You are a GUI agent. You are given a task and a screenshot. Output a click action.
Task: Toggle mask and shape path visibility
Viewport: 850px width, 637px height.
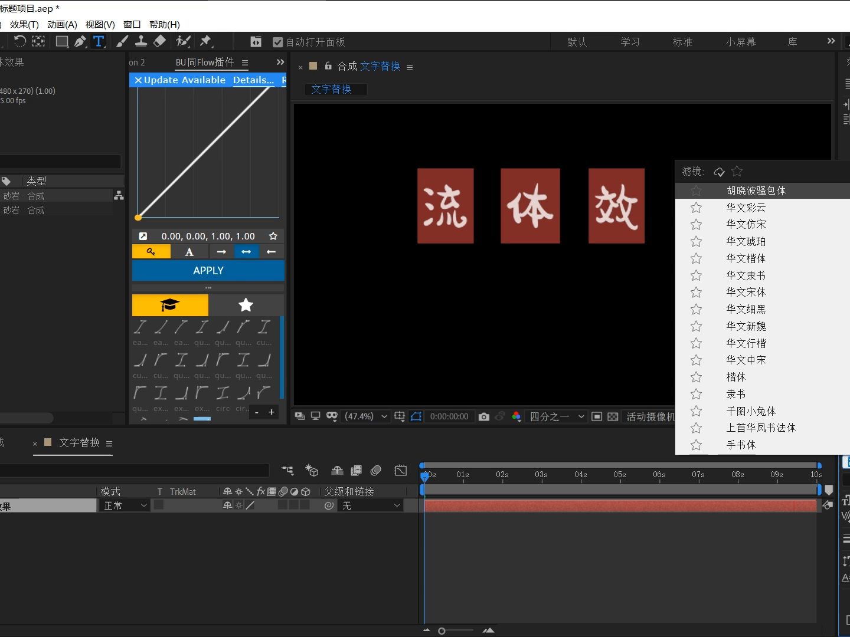(416, 416)
